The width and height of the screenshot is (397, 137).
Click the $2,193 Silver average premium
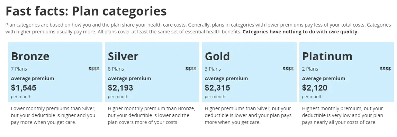point(120,88)
